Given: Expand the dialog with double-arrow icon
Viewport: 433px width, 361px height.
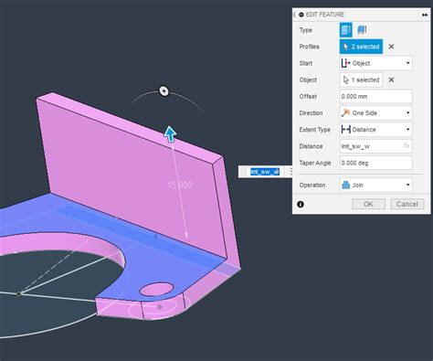Looking at the screenshot, I should [425, 15].
